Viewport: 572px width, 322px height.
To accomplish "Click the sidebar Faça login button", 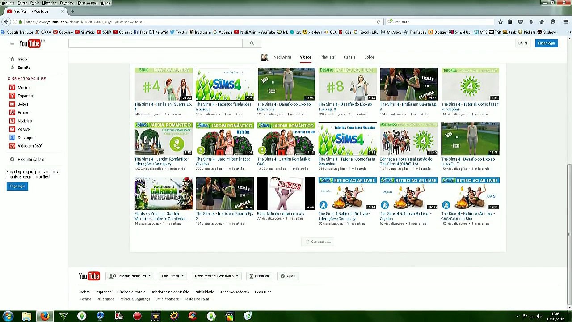I will (17, 186).
